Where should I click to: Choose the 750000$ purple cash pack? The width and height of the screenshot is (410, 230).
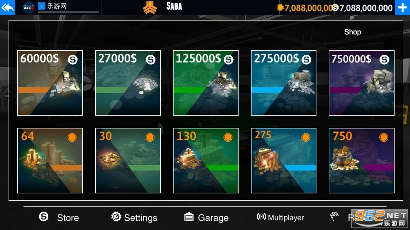tap(362, 83)
